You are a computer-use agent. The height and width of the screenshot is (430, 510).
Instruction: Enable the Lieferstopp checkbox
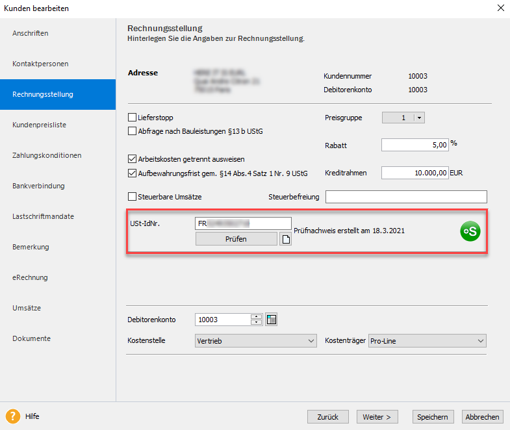tap(133, 118)
